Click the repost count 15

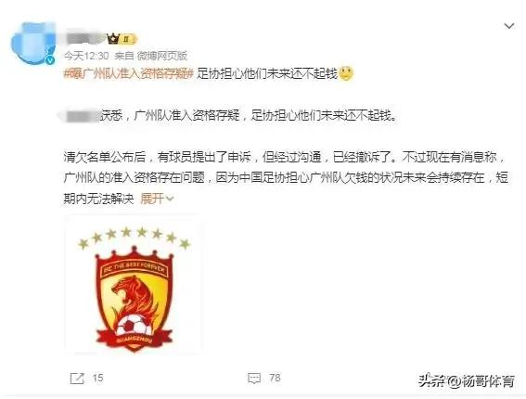pos(97,379)
